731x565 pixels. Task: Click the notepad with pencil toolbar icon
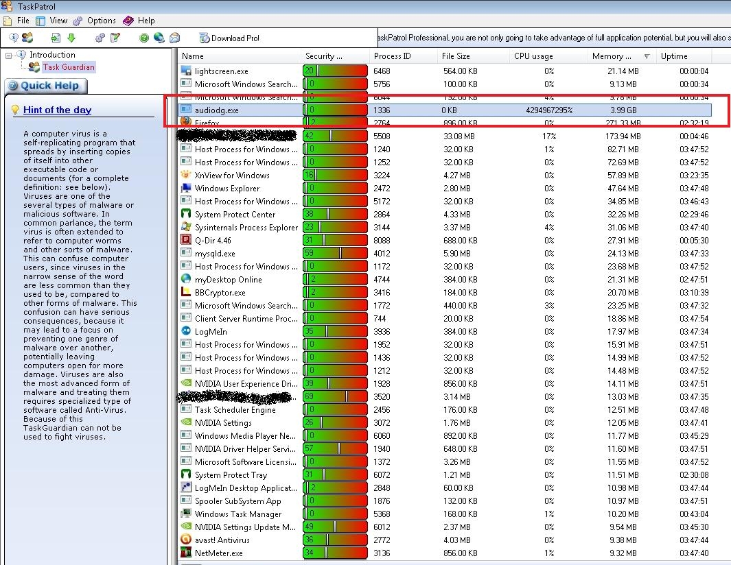click(x=115, y=38)
